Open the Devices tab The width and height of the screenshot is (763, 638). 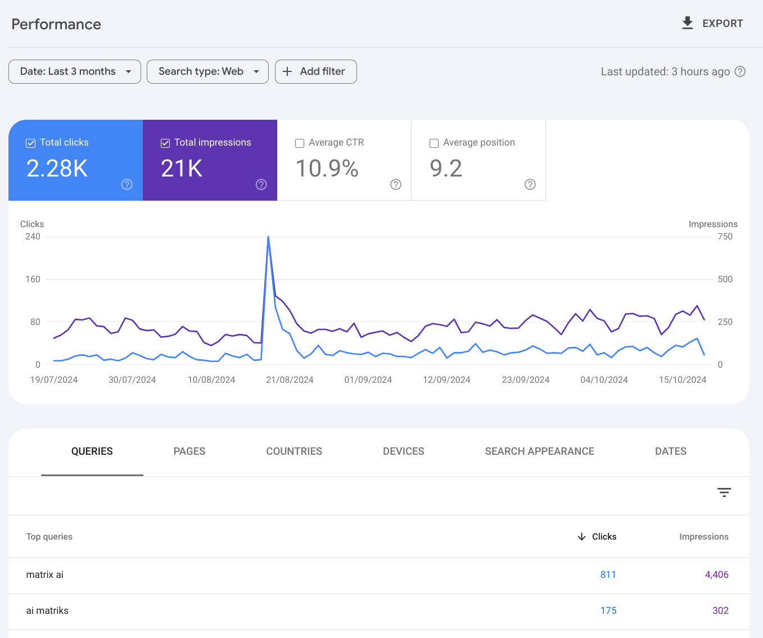[x=404, y=451]
